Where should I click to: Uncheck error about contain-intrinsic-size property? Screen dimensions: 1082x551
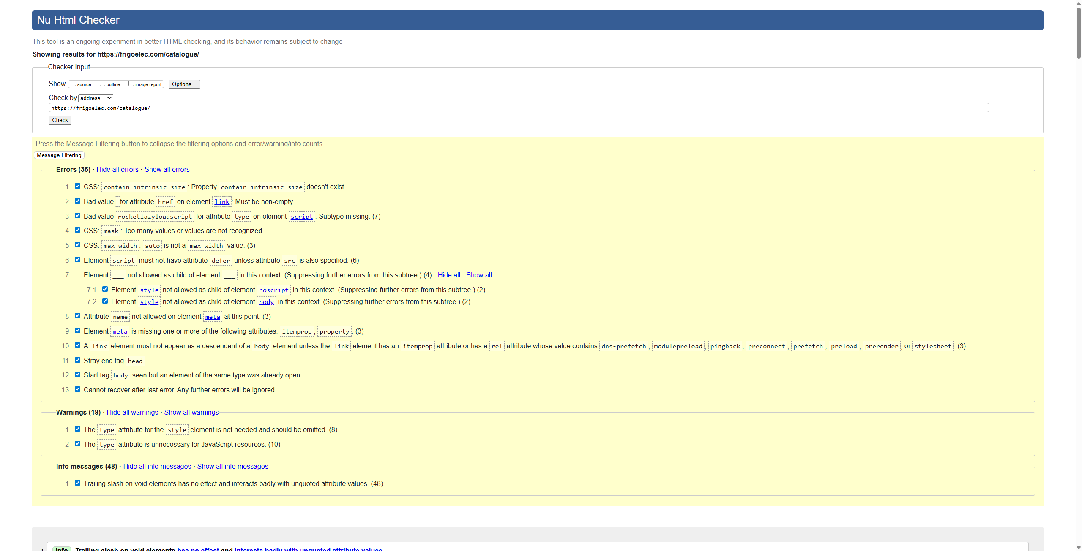[x=77, y=185]
